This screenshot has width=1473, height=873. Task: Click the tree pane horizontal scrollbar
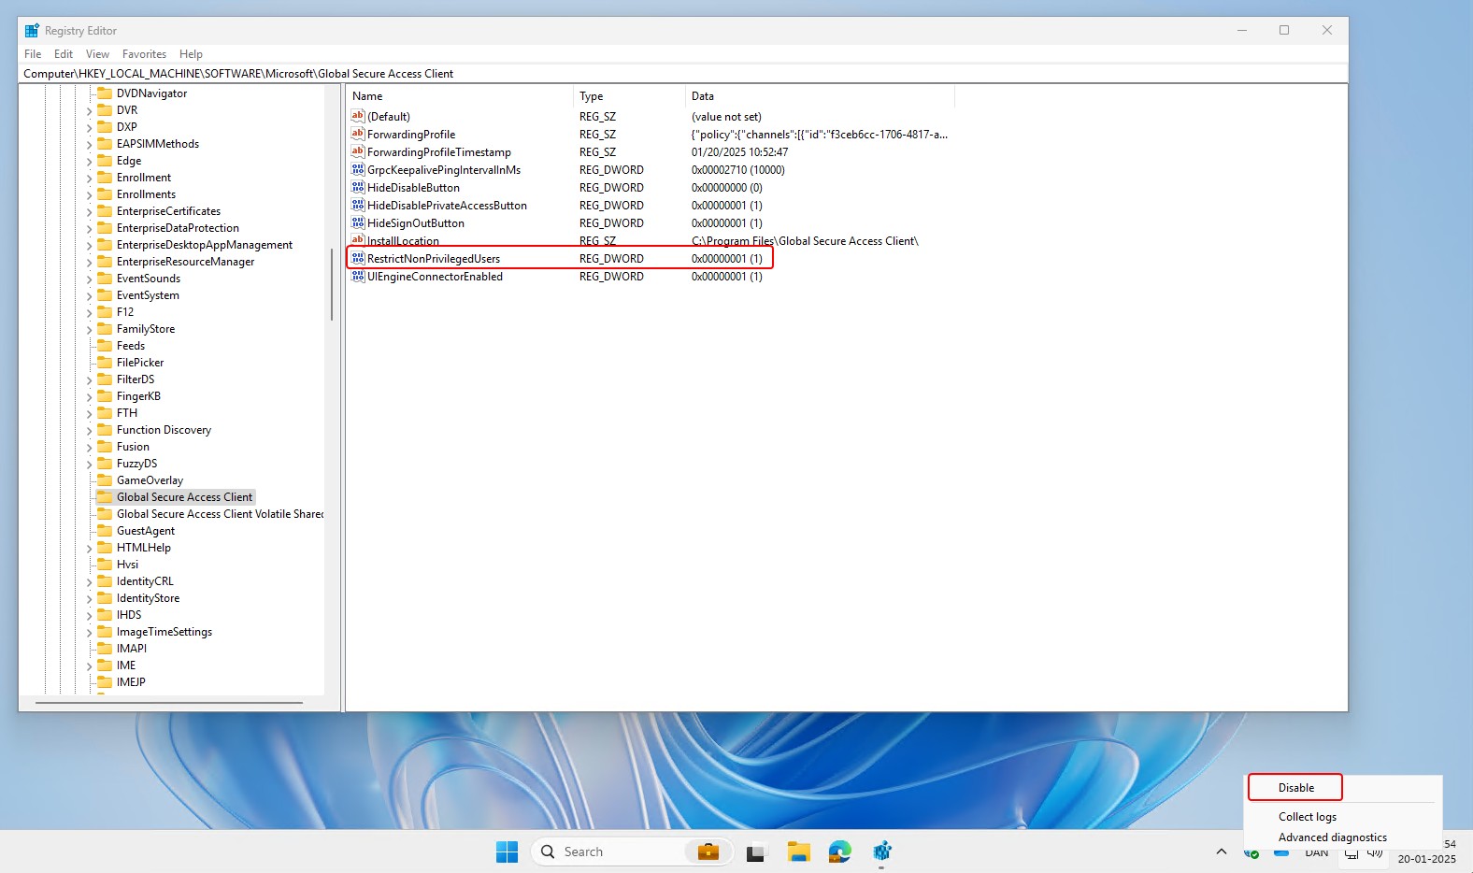pyautogui.click(x=169, y=702)
